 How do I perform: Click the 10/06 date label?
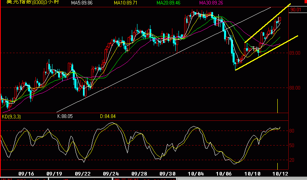(x=224, y=174)
